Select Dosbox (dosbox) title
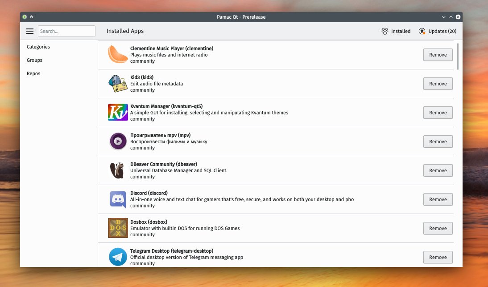This screenshot has width=488, height=287. point(149,222)
